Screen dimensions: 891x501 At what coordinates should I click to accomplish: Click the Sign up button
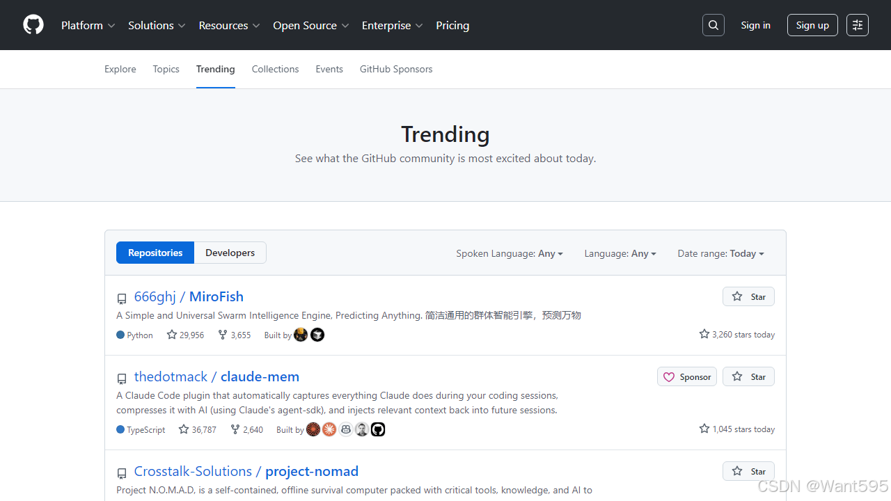812,25
